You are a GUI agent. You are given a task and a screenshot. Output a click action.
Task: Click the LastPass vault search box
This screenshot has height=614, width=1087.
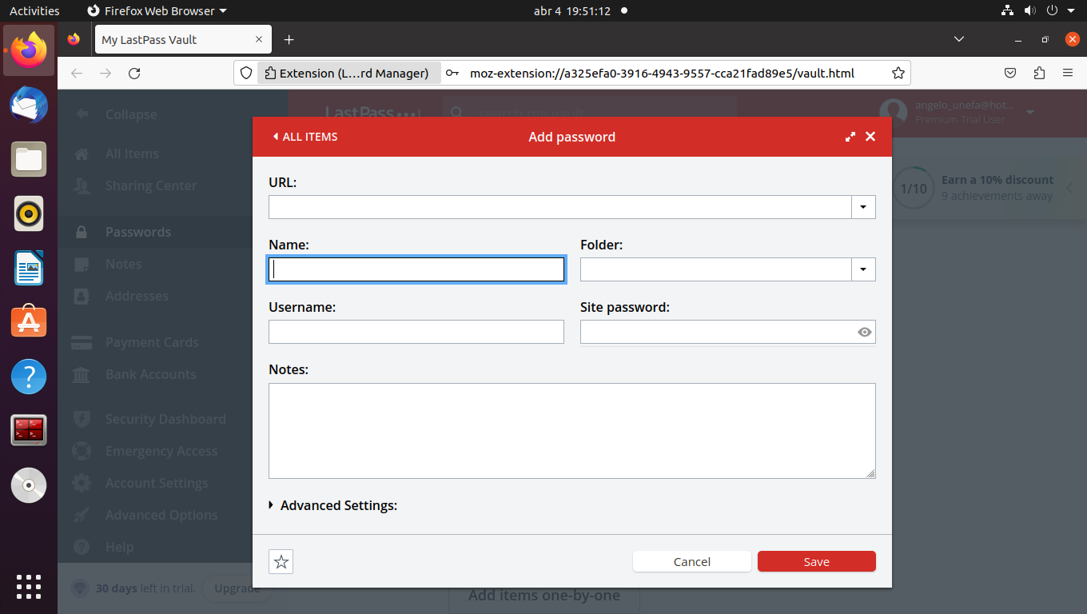coord(590,114)
